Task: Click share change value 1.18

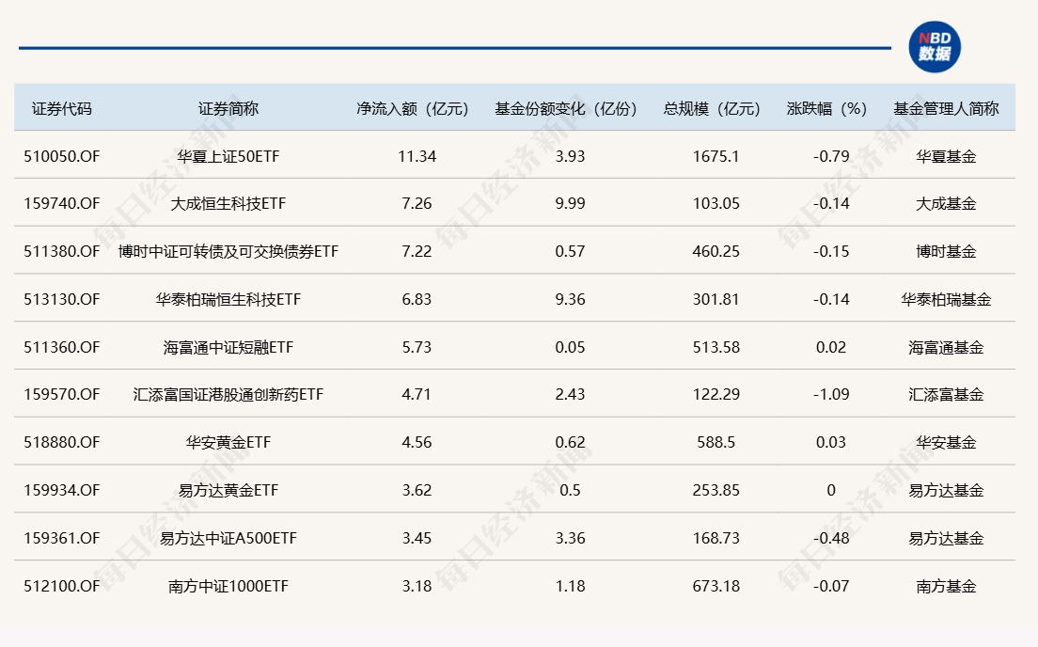Action: coord(570,586)
